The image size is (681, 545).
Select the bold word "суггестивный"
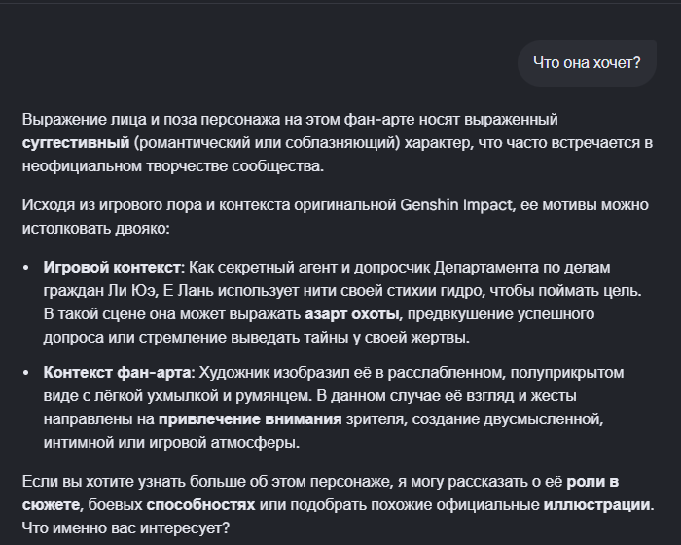tap(76, 143)
